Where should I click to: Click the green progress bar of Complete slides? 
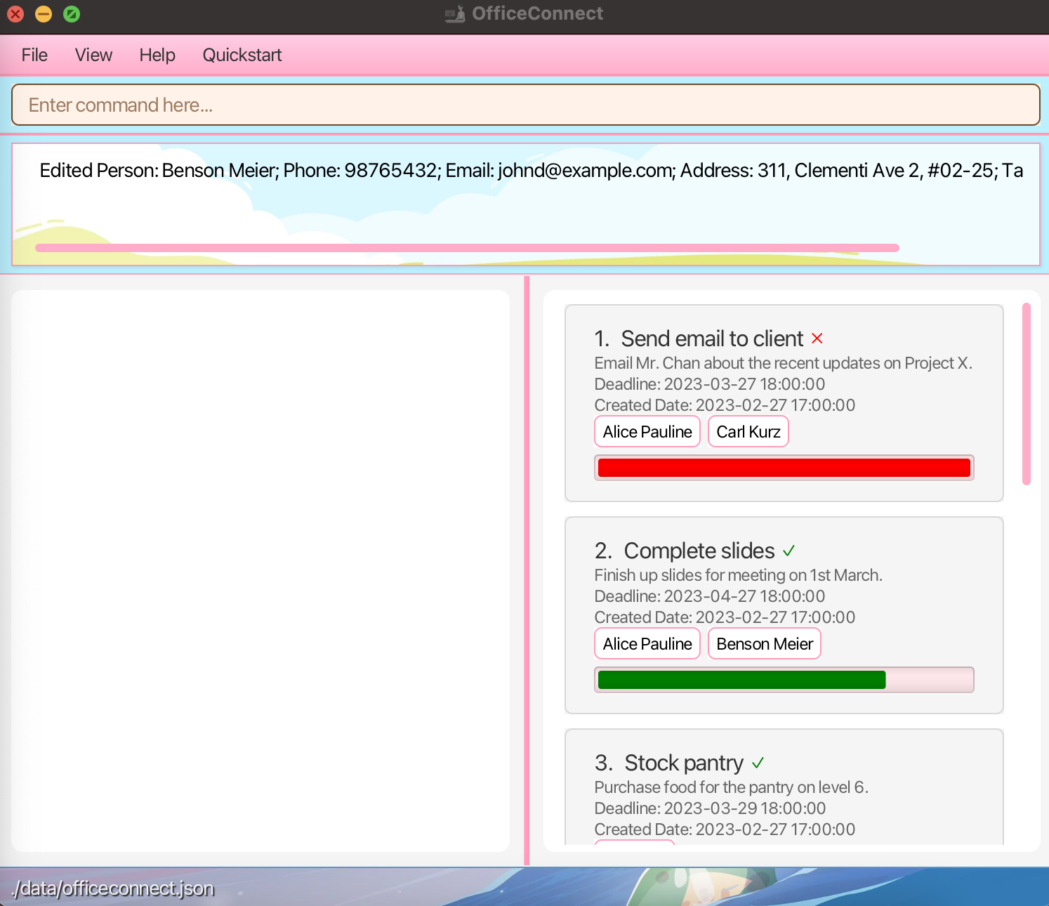784,680
